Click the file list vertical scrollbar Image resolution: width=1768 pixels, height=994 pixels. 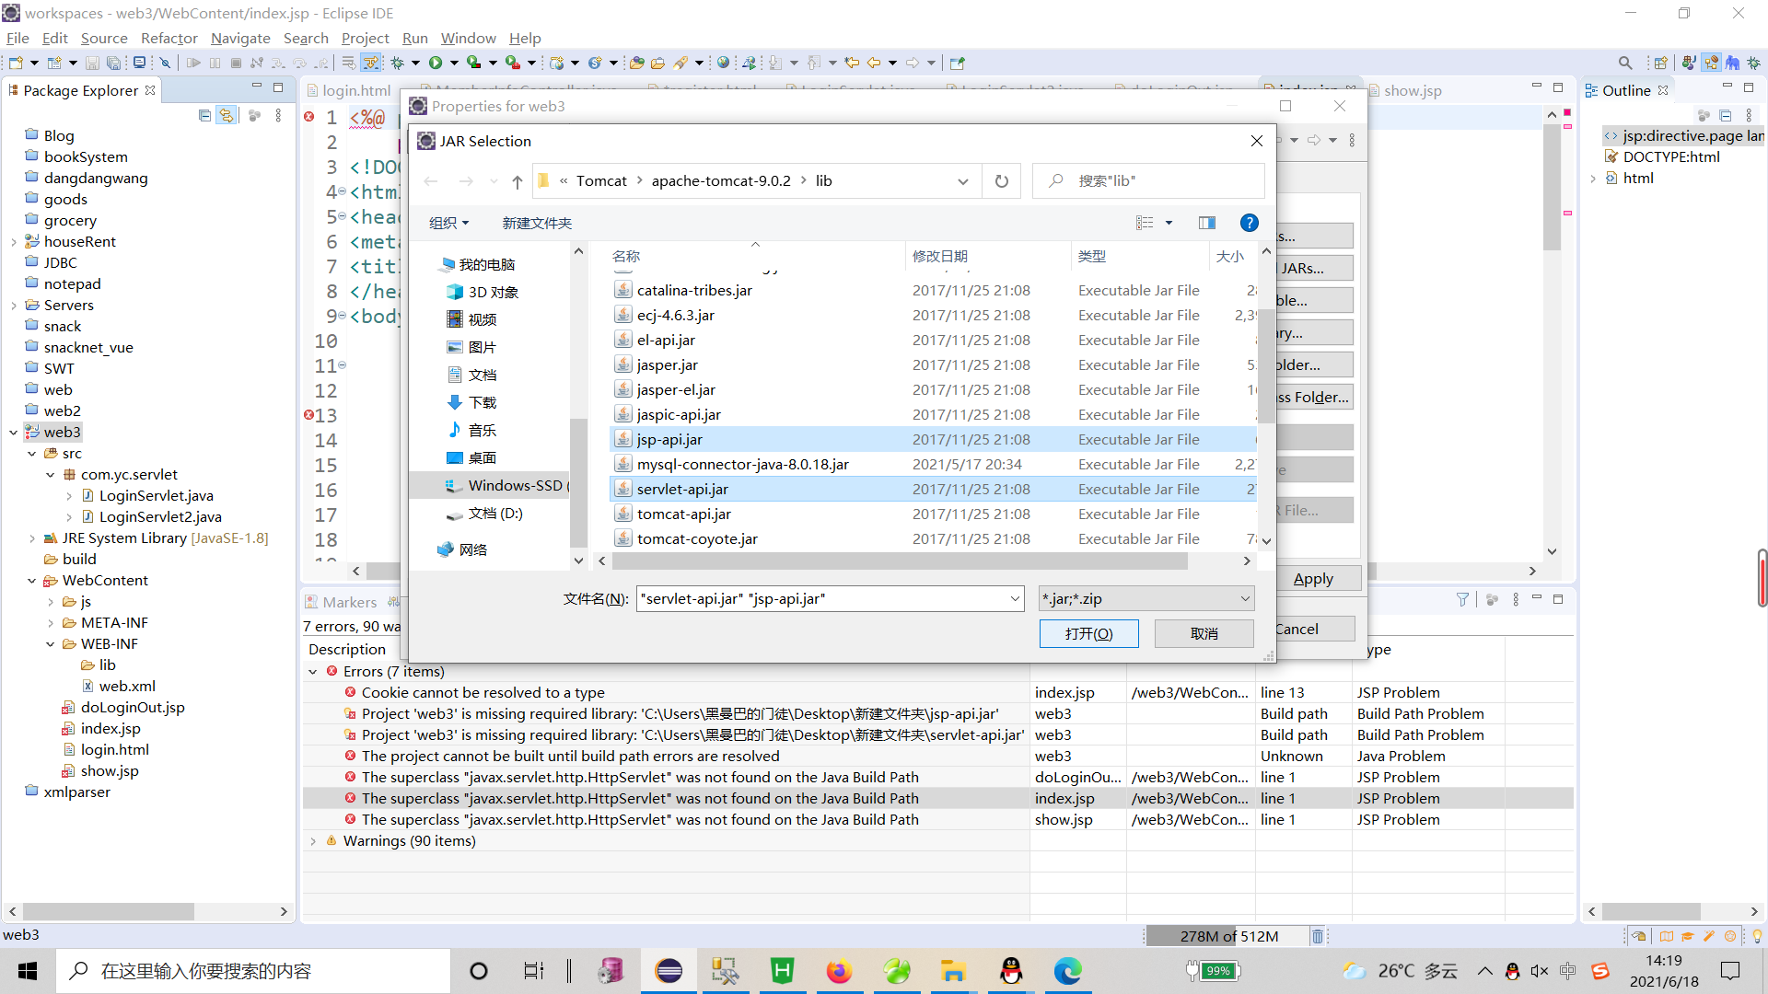[x=1266, y=366]
